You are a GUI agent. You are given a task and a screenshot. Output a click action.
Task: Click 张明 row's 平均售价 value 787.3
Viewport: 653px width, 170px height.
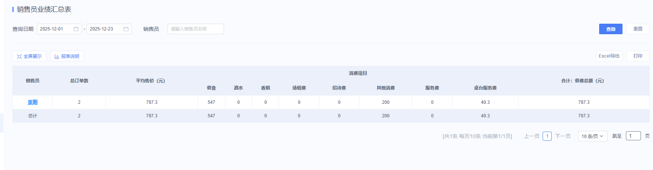(152, 102)
